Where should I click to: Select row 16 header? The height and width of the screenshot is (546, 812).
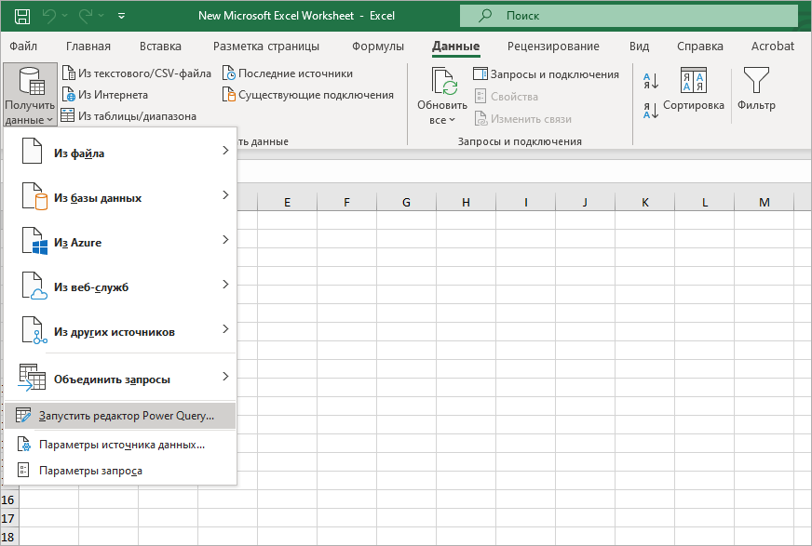point(8,500)
